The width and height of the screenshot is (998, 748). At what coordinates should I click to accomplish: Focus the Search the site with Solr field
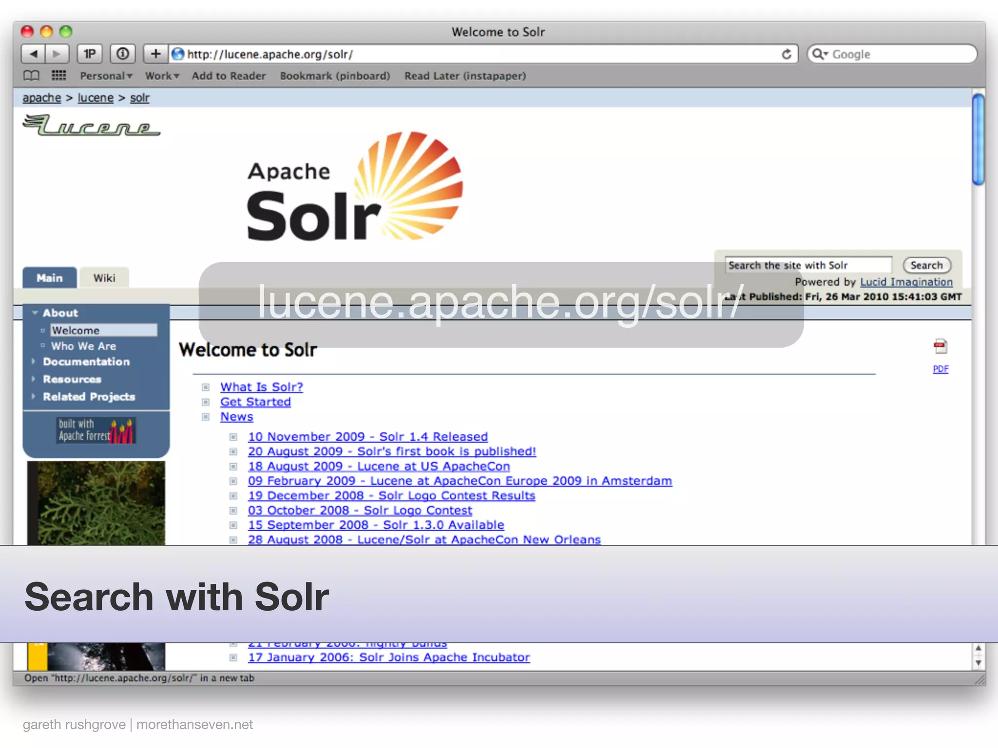click(808, 265)
